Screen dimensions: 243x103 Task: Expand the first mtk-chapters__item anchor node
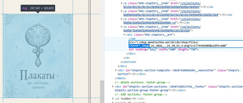pos(122,3)
